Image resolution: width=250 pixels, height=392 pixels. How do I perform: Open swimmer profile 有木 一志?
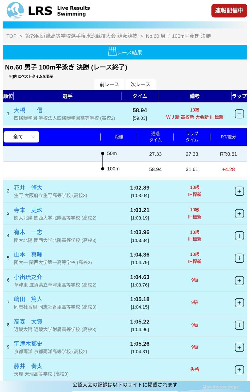(28, 232)
